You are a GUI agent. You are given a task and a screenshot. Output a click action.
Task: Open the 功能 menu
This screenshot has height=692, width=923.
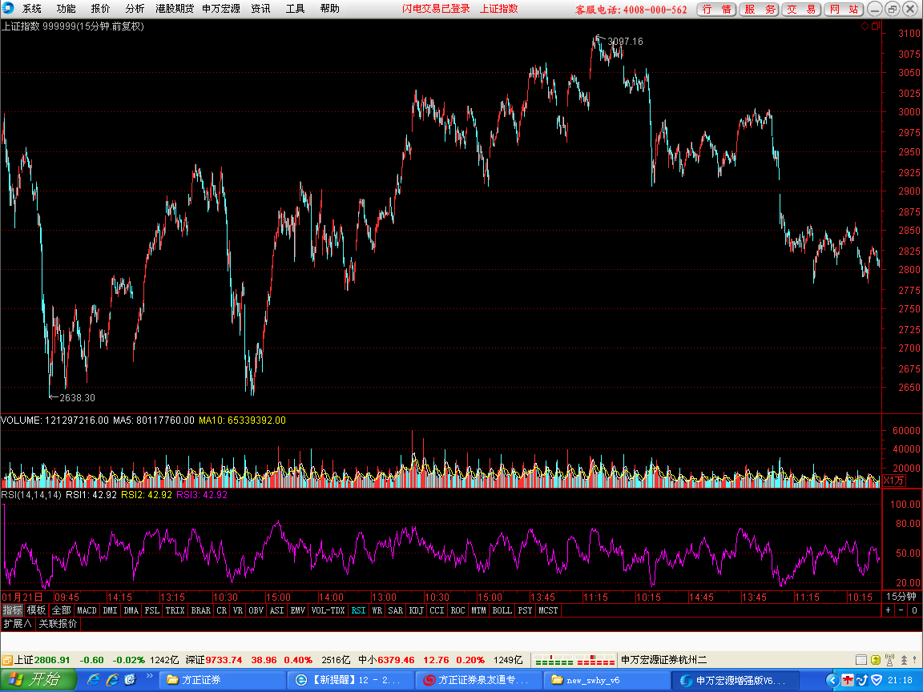tap(66, 9)
